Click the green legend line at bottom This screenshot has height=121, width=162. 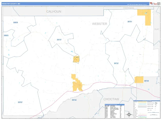pyautogui.click(x=142, y=117)
